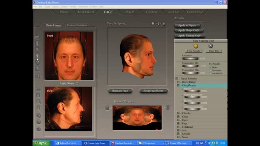
Task: Select the yellow Putty tool icon
Action: 196,46
